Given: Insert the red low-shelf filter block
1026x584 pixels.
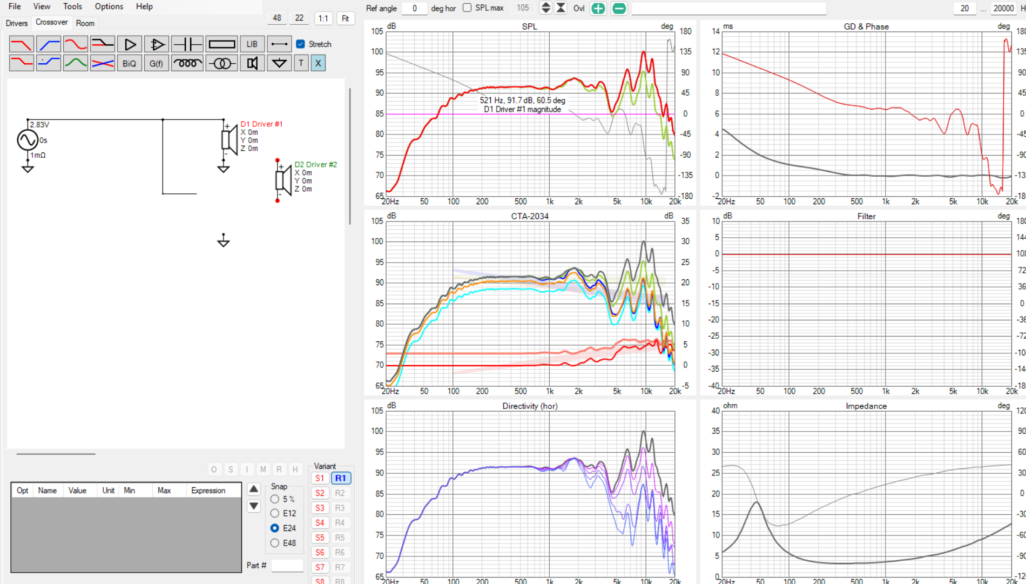Looking at the screenshot, I should coord(22,63).
